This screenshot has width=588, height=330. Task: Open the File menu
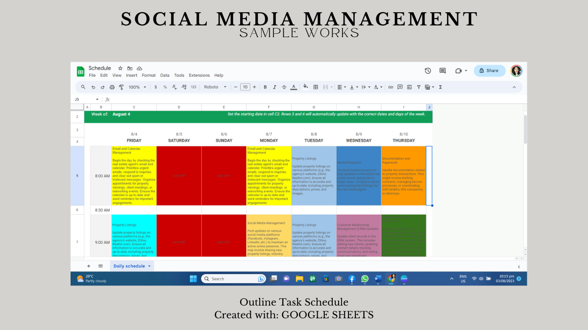[x=92, y=75]
